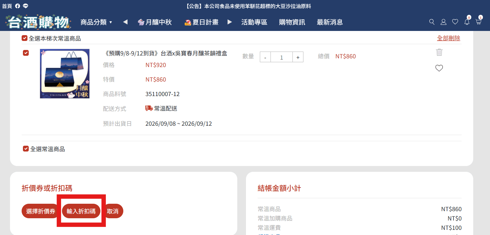
Task: Click 結帳金額小計 heading
Action: (x=279, y=188)
